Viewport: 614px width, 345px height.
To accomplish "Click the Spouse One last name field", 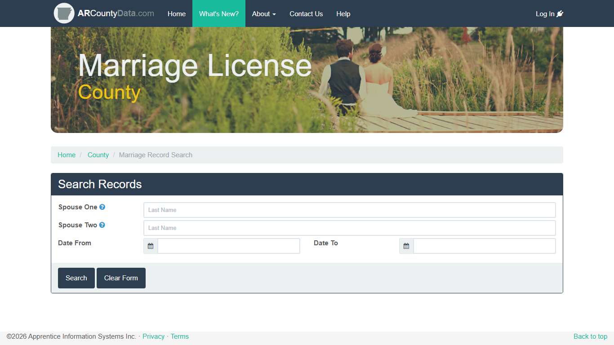I will [x=349, y=210].
